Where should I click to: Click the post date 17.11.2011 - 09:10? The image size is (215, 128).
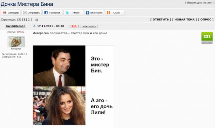51,26
